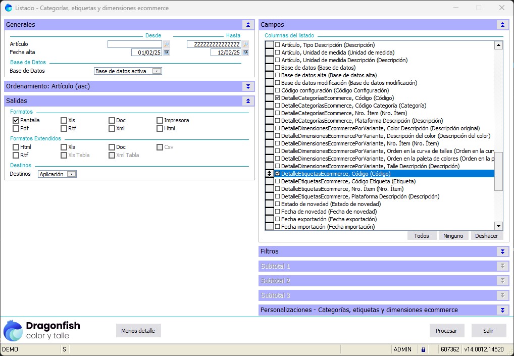The width and height of the screenshot is (514, 356).
Task: Open article search next to Artículo Desde field
Action: point(166,44)
